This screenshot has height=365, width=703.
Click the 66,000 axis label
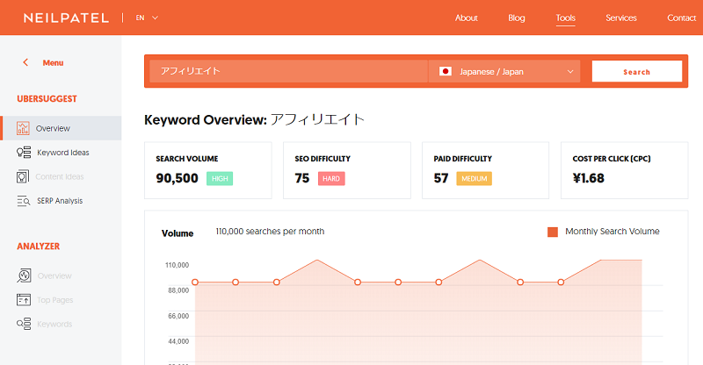[178, 316]
